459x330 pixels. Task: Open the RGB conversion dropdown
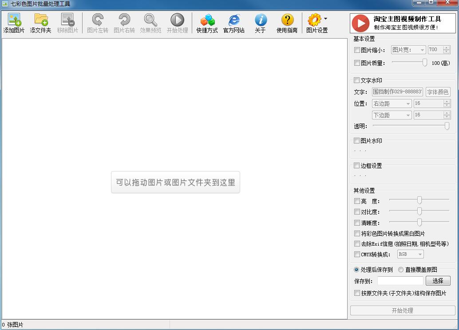[x=410, y=254]
